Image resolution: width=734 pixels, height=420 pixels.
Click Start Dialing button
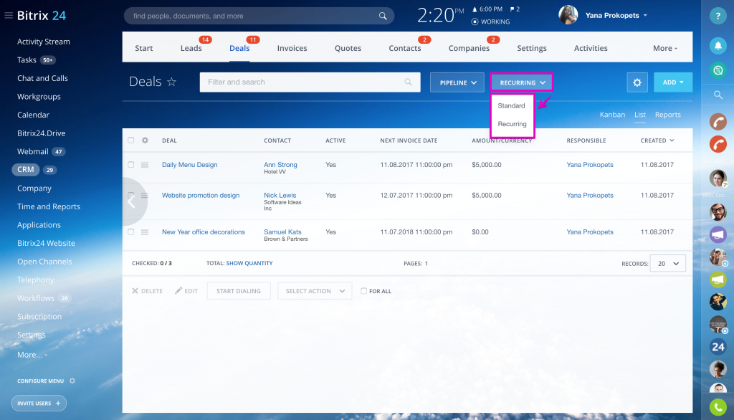click(239, 291)
